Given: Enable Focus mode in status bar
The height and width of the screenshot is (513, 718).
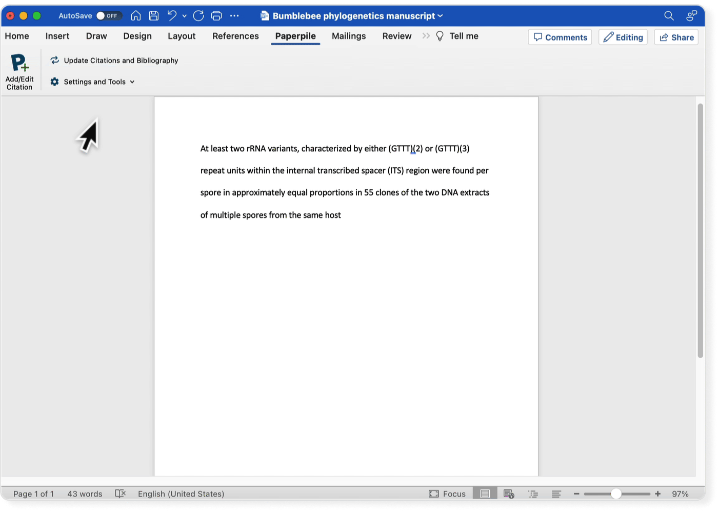Looking at the screenshot, I should point(447,494).
